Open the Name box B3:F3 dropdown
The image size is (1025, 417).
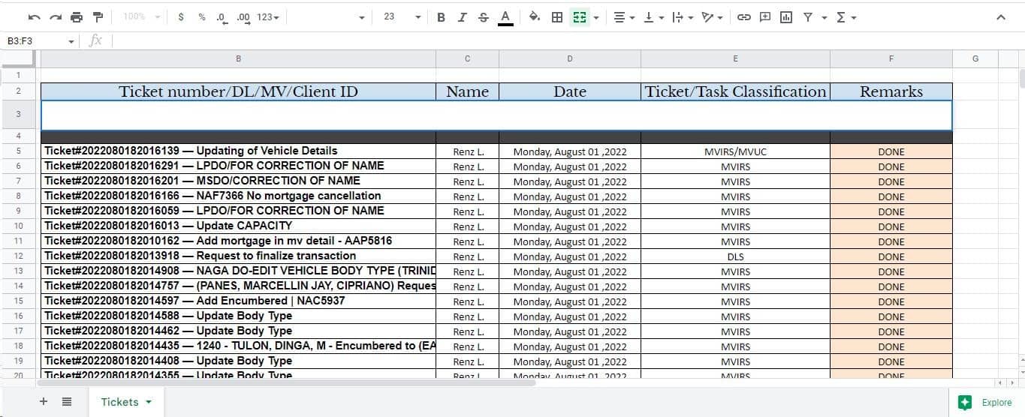click(72, 41)
